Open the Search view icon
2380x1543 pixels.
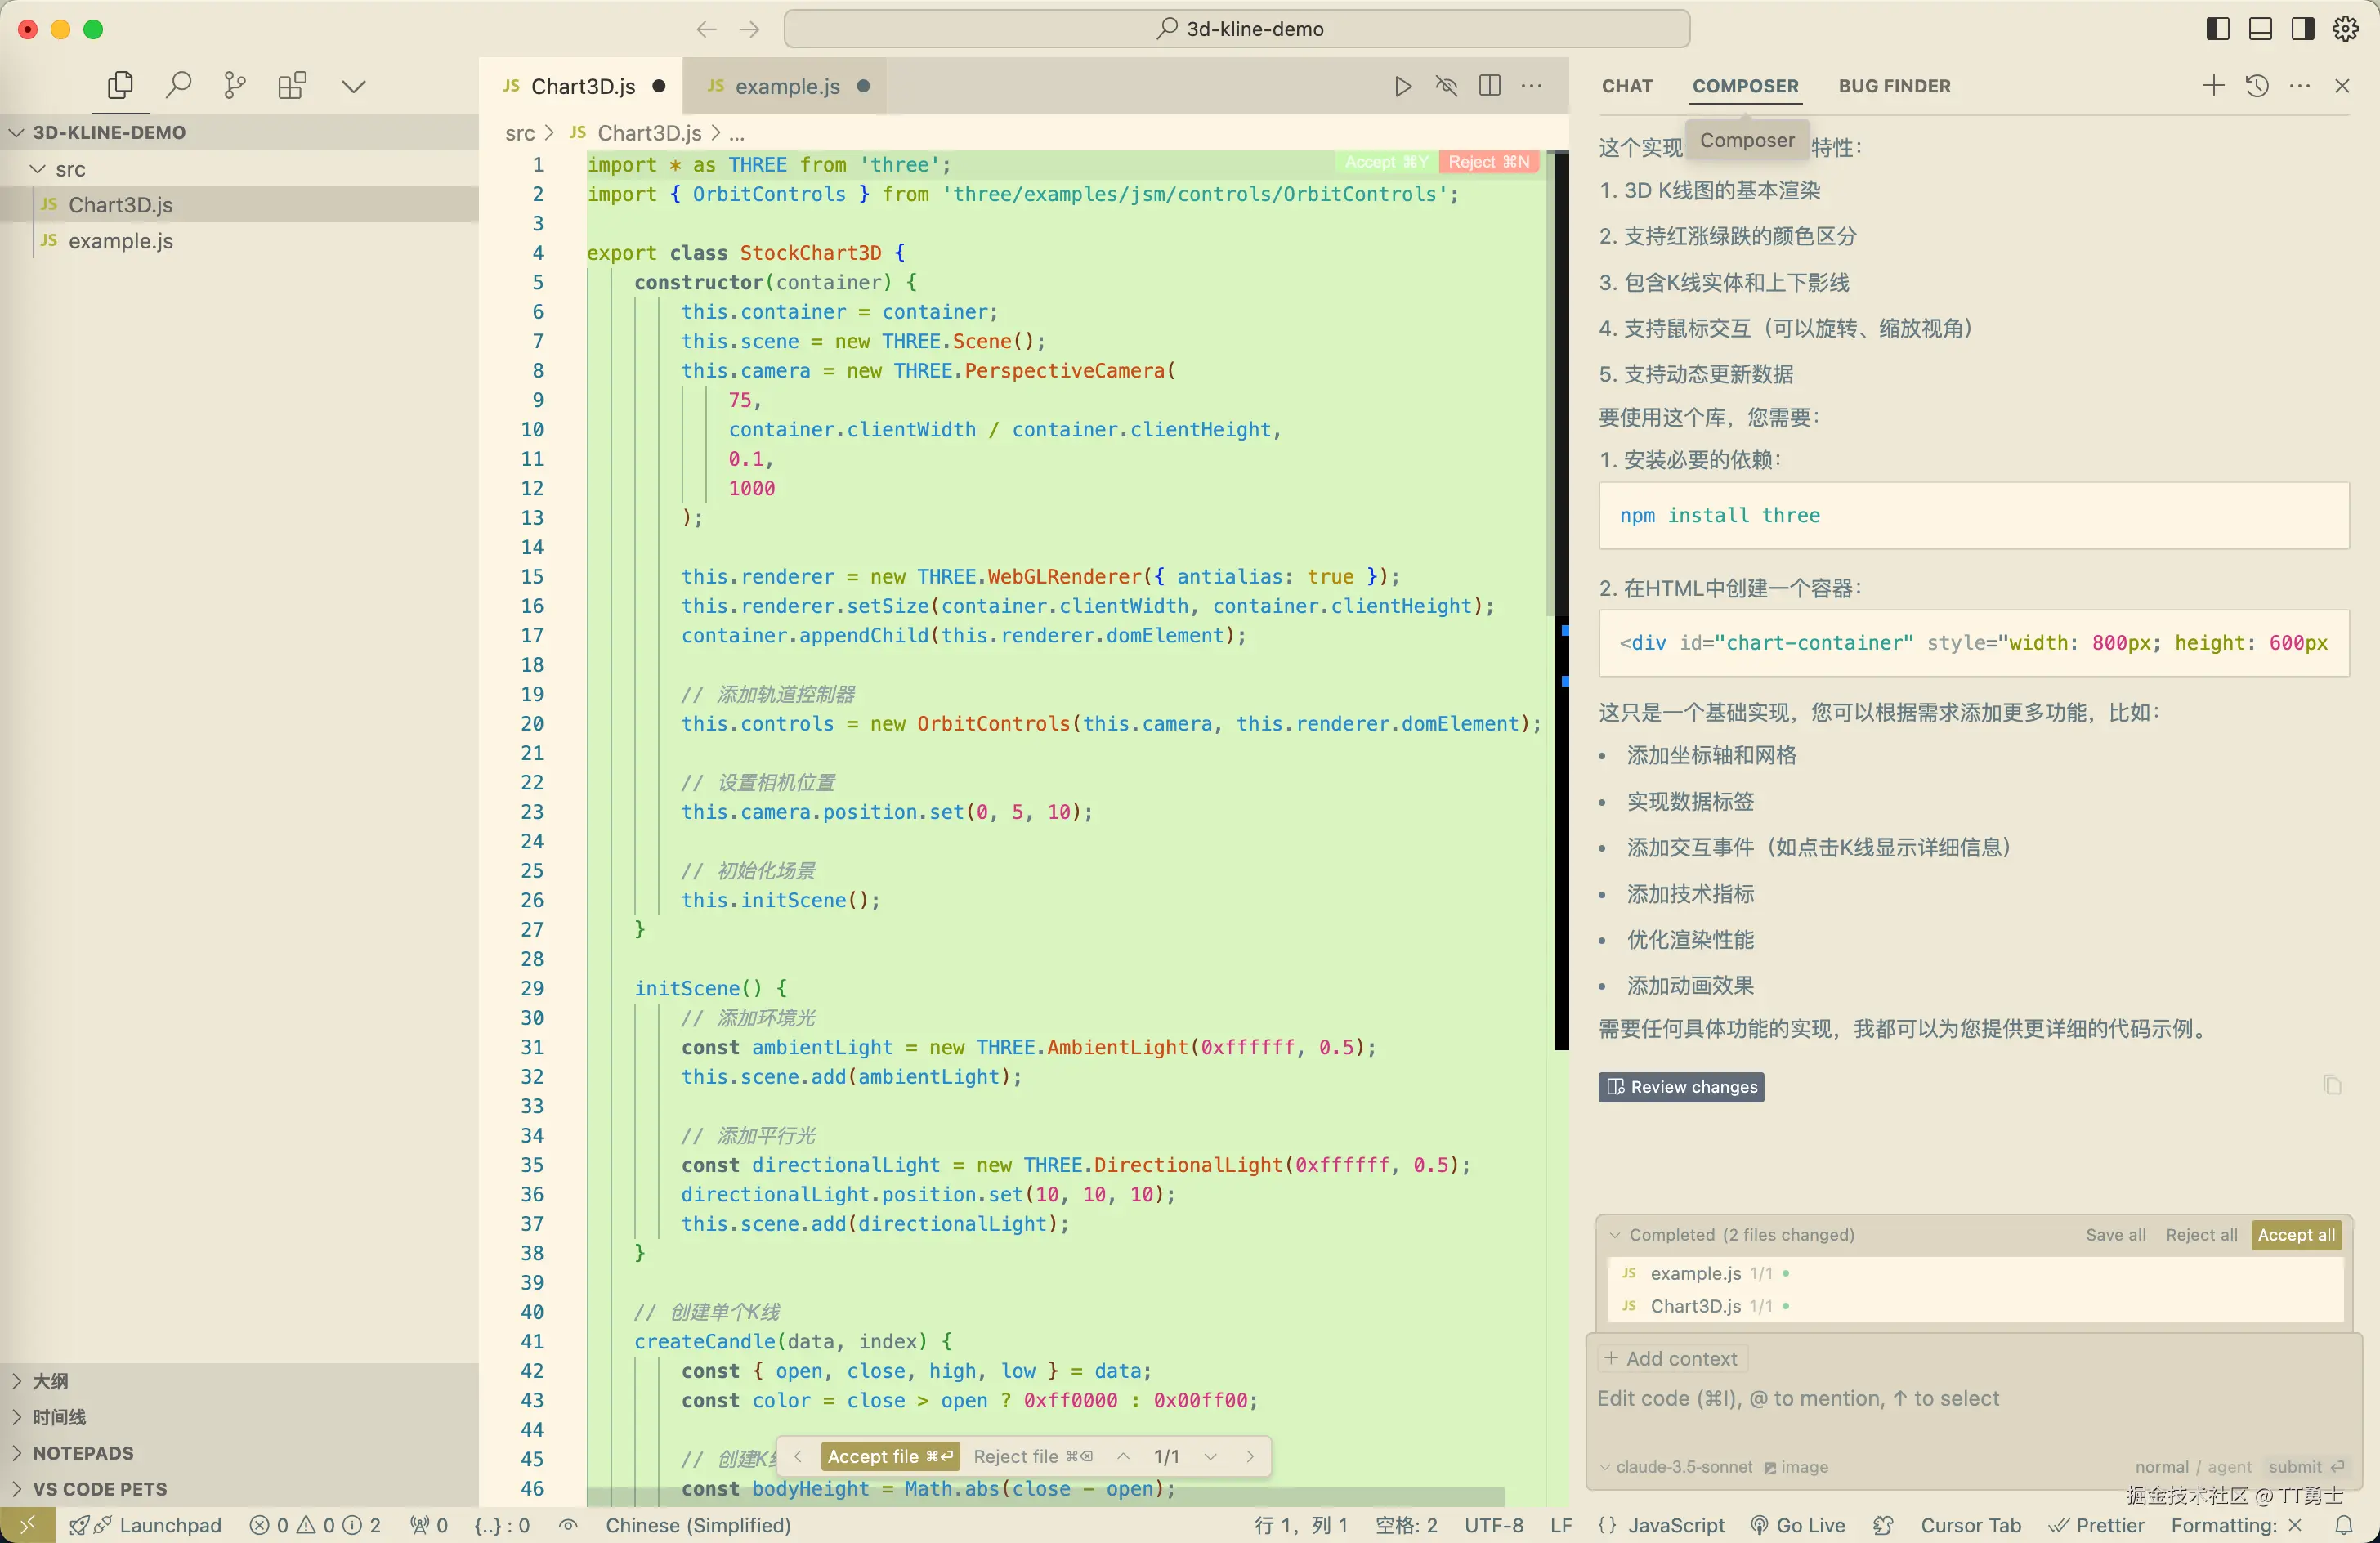(178, 85)
